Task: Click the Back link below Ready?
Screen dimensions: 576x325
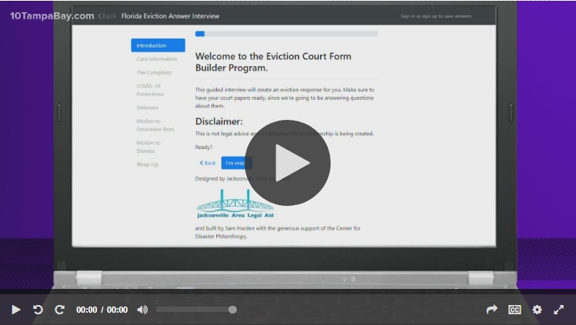Action: (208, 163)
